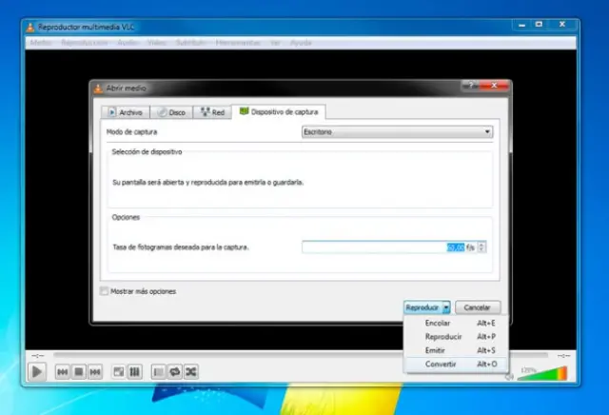Click the next track button
Viewport: 609px width, 415px height.
(97, 371)
